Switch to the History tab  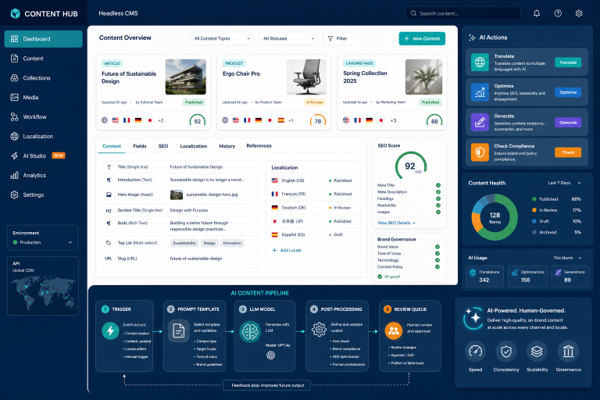[227, 146]
